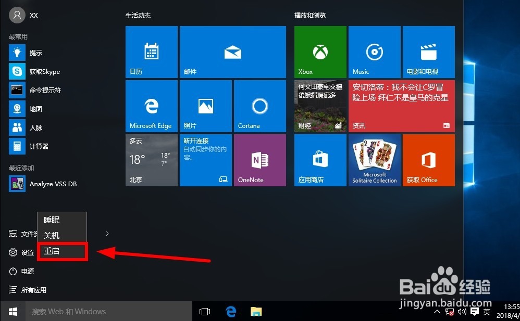The height and width of the screenshot is (321, 520).
Task: Open the Xbox tile
Action: click(x=320, y=52)
